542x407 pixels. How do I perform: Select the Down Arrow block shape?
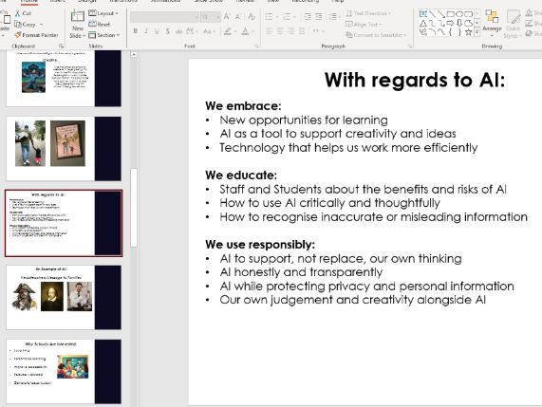click(x=459, y=23)
